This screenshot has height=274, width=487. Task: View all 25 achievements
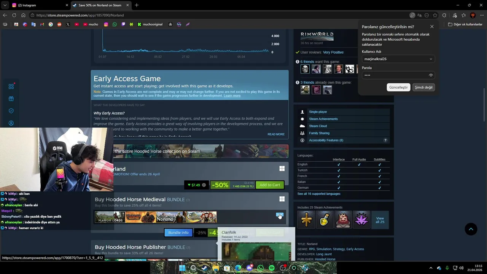[380, 220]
